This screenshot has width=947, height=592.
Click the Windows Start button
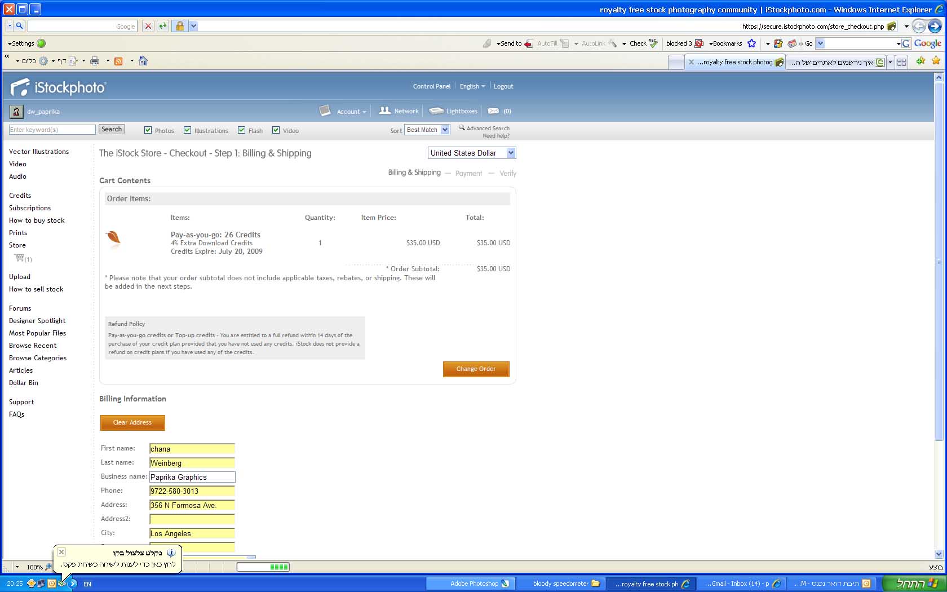[917, 584]
